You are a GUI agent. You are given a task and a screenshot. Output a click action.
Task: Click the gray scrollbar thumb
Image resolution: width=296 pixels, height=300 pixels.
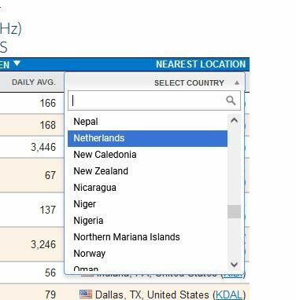(x=234, y=211)
